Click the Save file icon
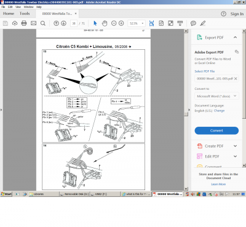The image size is (246, 227). point(6,23)
